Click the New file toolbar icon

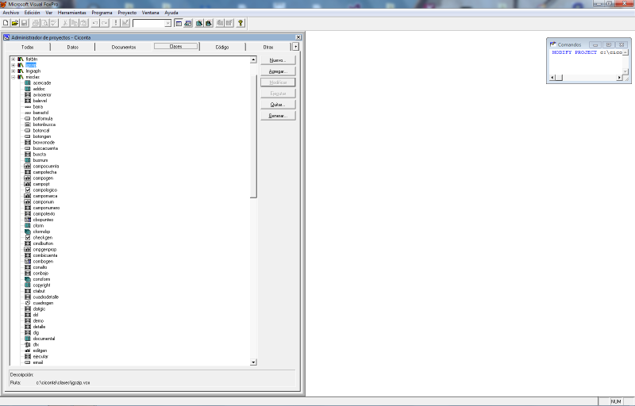pyautogui.click(x=6, y=23)
